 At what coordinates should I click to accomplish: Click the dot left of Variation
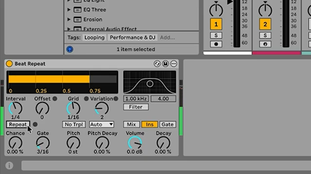pyautogui.click(x=86, y=99)
